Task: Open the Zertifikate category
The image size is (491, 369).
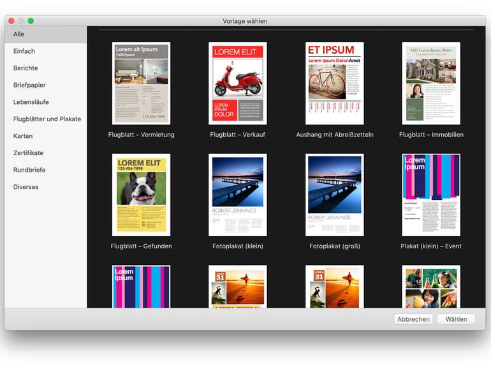Action: [x=29, y=153]
